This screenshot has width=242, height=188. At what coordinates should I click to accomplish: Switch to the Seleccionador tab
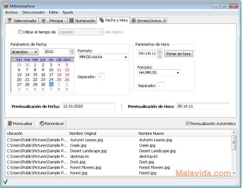tap(22, 21)
